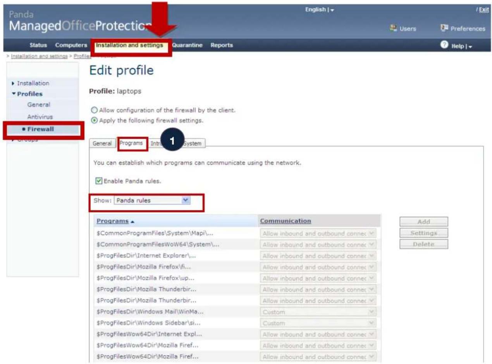Click the Help question mark icon

[x=444, y=45]
